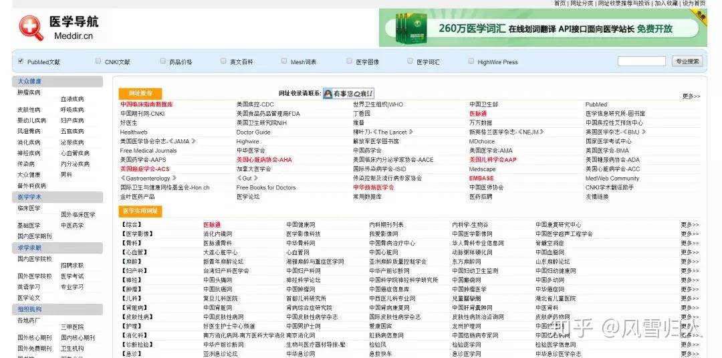Open the 美国癌症学会-ACS link

click(145, 169)
